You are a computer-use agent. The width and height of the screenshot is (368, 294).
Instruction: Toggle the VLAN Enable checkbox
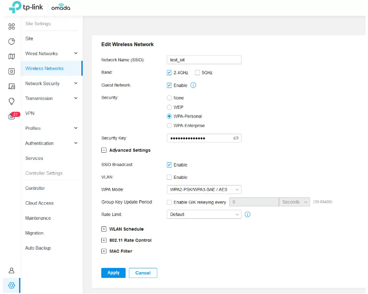(x=169, y=177)
